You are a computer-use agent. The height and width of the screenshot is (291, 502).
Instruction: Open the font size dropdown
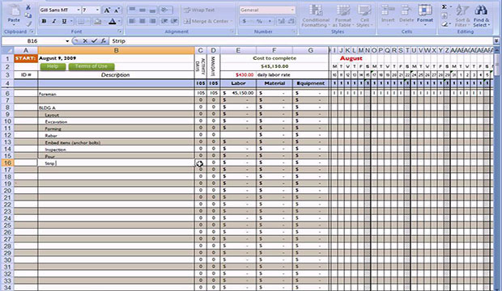click(x=98, y=11)
